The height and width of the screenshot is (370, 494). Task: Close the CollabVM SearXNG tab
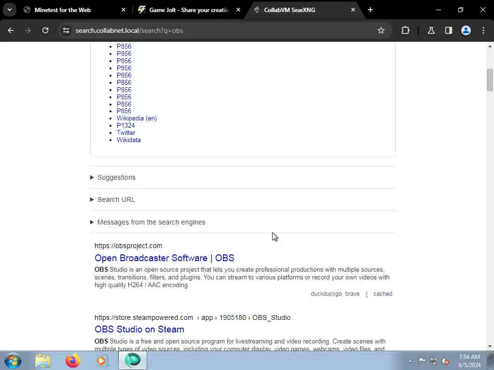(353, 10)
